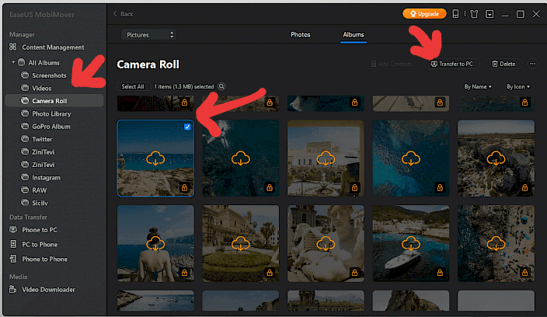
Task: Click the Delete button
Action: pos(503,64)
